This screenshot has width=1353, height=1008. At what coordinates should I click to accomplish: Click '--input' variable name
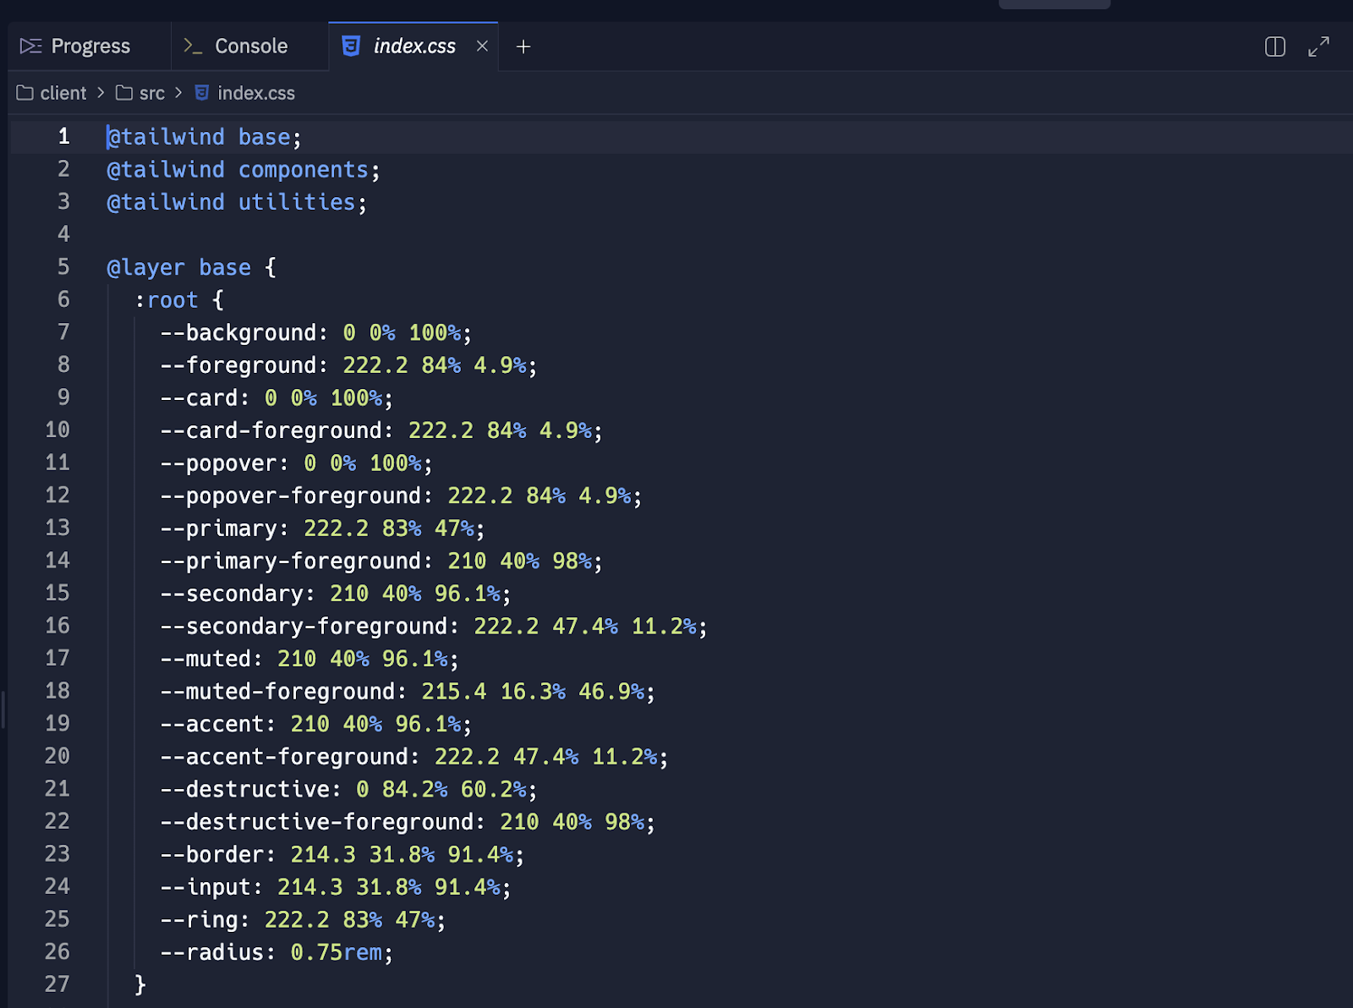[205, 888]
